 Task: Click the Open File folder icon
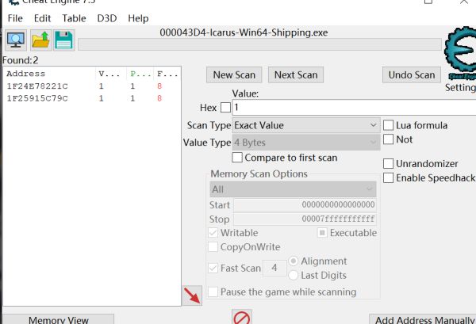40,40
